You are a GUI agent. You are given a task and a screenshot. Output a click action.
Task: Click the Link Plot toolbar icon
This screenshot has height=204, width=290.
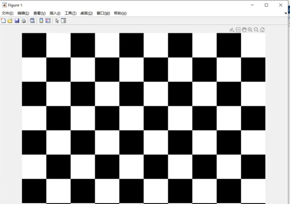pyautogui.click(x=33, y=21)
